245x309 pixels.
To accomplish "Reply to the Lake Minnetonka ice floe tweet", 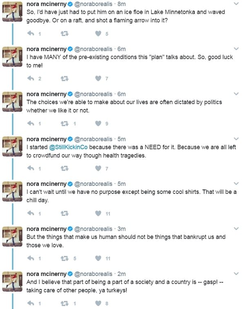I will point(31,33).
